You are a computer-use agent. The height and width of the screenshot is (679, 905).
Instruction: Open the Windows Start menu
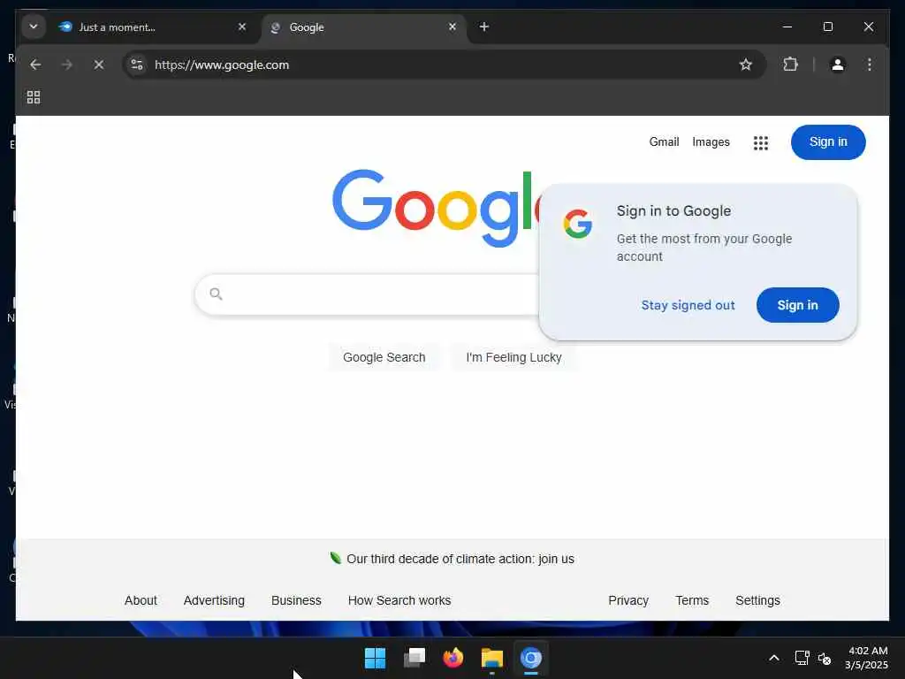(375, 658)
